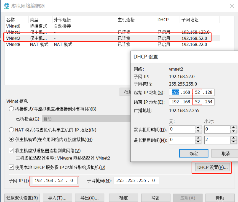Select the VMnet1 network row
Image resolution: width=238 pixels, height=202 pixels.
113,32
